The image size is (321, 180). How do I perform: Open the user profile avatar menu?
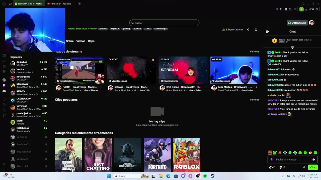[x=312, y=23]
